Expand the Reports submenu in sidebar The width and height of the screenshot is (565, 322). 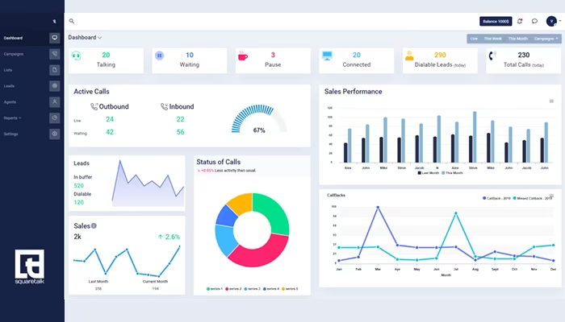(12, 118)
